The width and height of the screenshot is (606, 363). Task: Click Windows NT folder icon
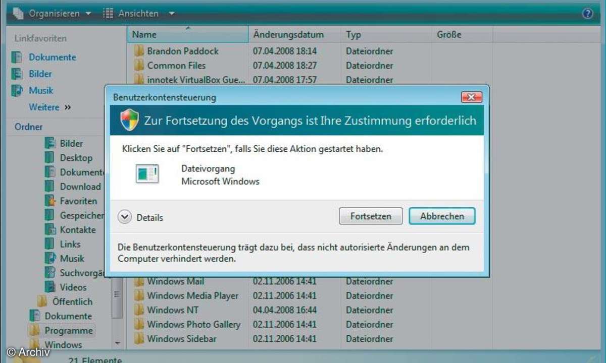139,310
